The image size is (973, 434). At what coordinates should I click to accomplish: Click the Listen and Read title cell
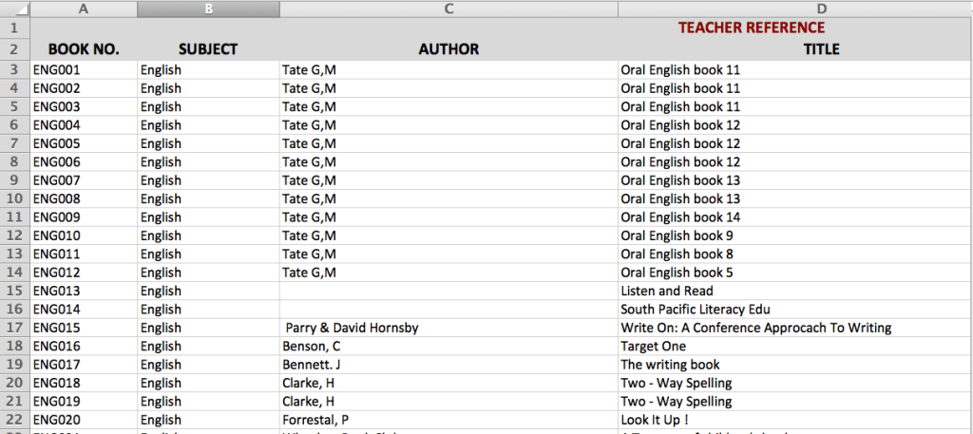pyautogui.click(x=794, y=291)
